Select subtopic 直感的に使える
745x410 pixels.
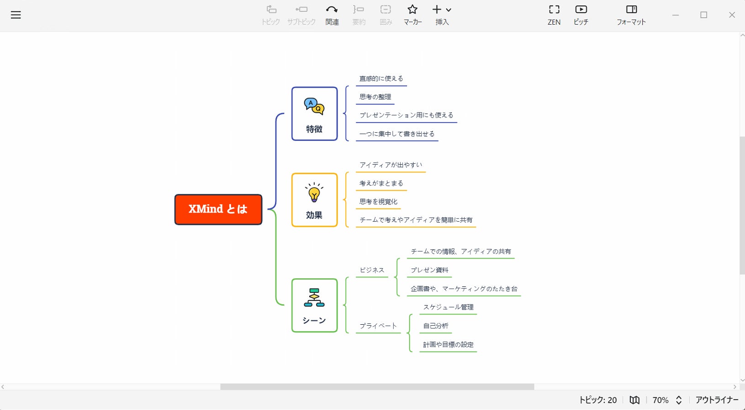click(x=381, y=79)
